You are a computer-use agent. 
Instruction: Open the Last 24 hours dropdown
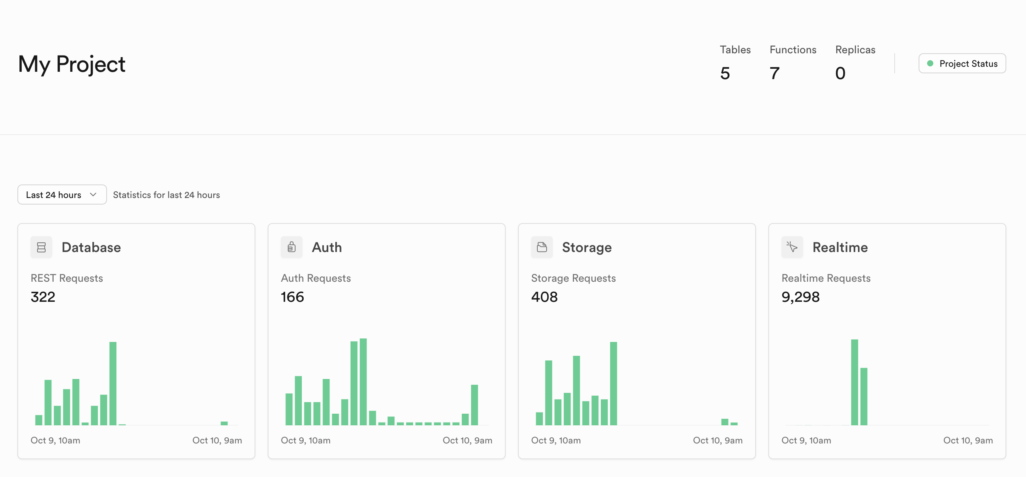coord(62,195)
